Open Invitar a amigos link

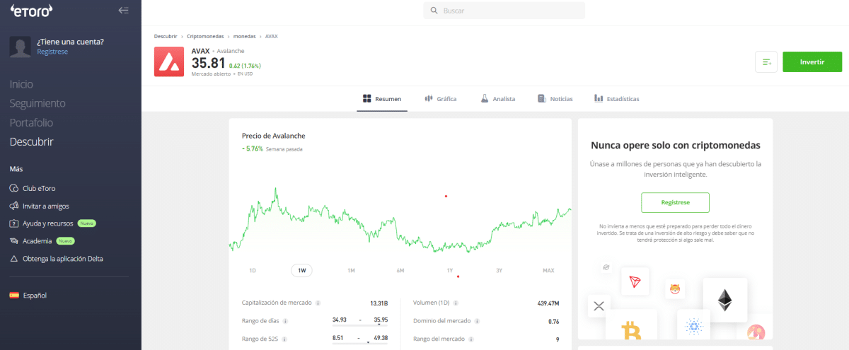tap(47, 206)
